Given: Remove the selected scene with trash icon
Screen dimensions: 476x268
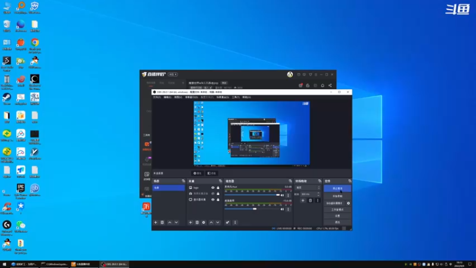Looking at the screenshot, I should click(x=162, y=222).
